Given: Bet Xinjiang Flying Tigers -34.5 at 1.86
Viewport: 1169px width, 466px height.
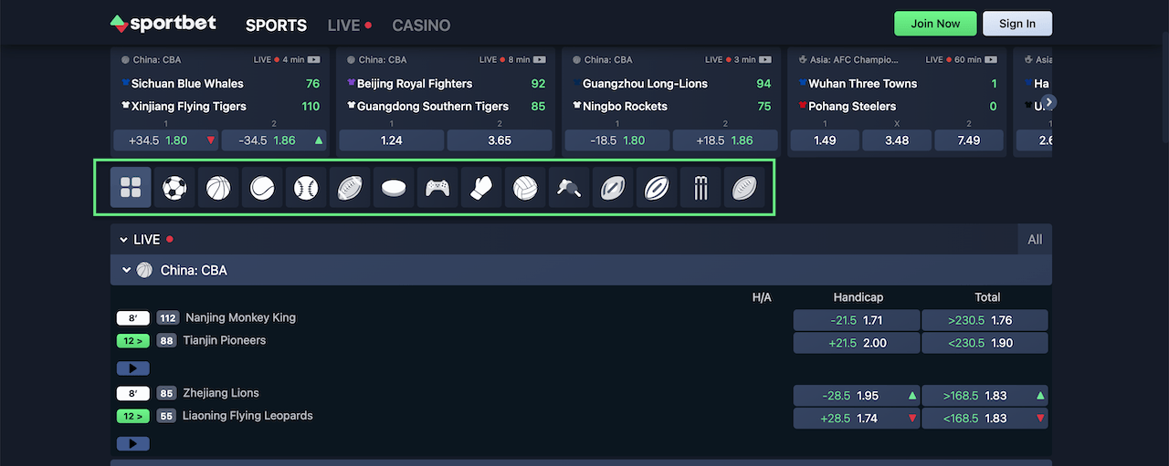Looking at the screenshot, I should coord(274,140).
